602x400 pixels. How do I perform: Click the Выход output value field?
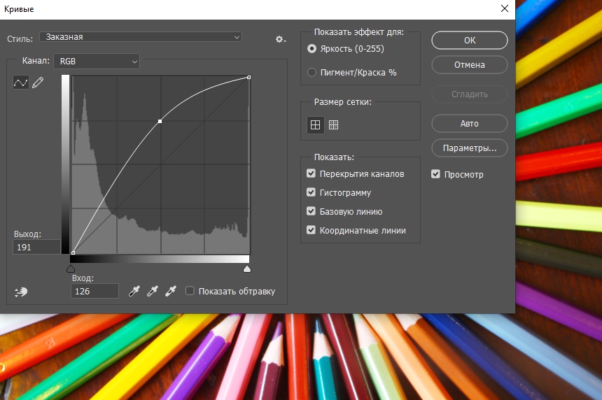click(x=36, y=247)
